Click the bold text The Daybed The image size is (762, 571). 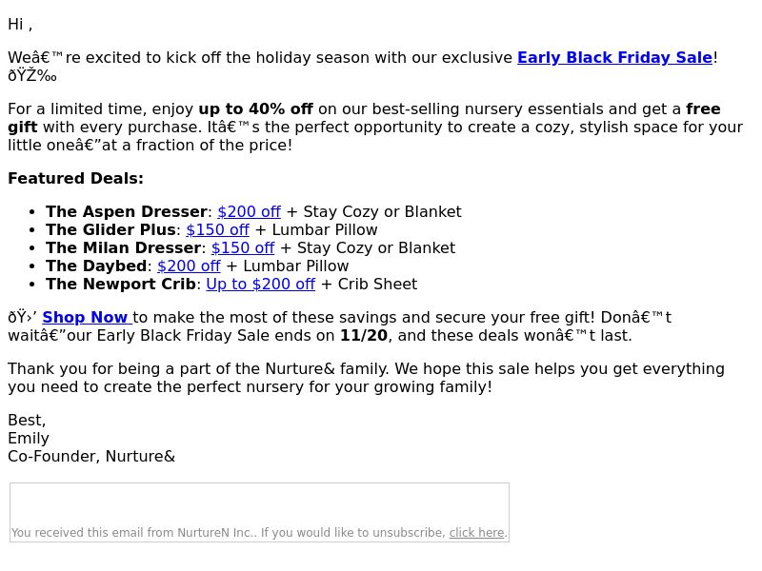click(x=96, y=266)
